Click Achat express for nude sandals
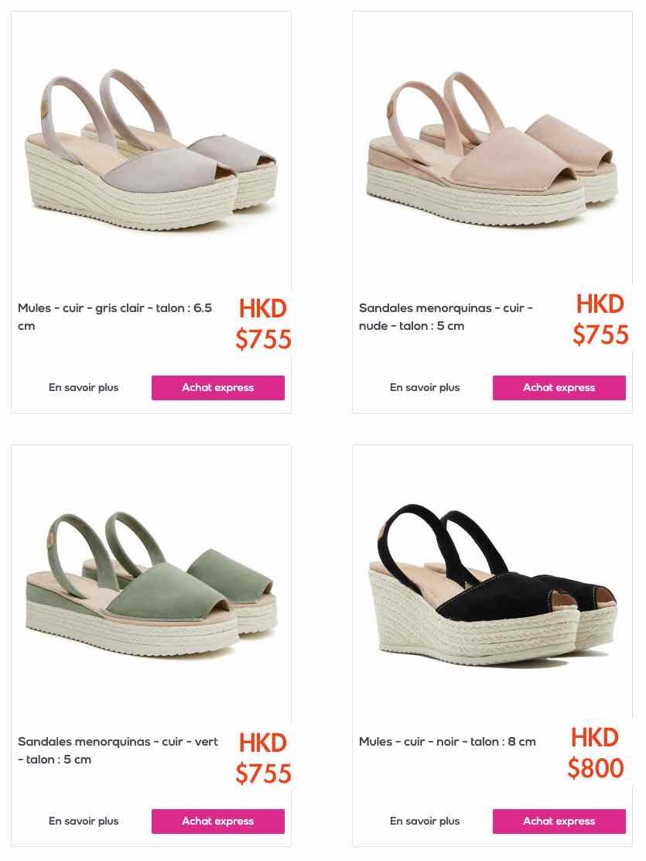 [x=559, y=388]
